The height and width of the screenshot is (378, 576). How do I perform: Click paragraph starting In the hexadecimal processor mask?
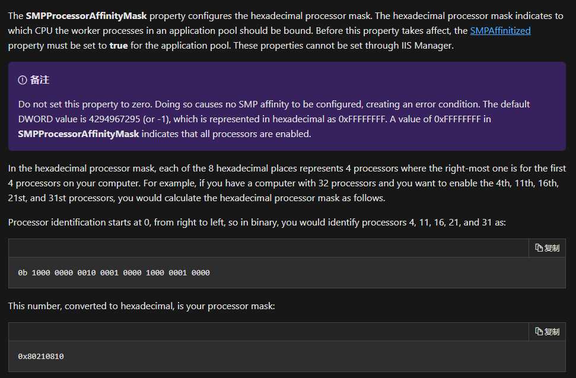pos(287,183)
